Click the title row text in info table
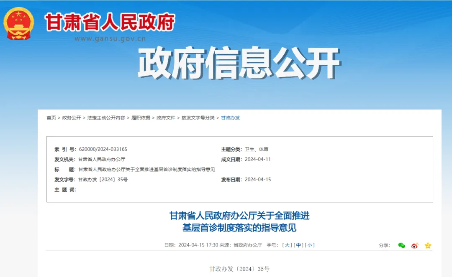Image resolution: width=452 pixels, height=277 pixels. 147,170
